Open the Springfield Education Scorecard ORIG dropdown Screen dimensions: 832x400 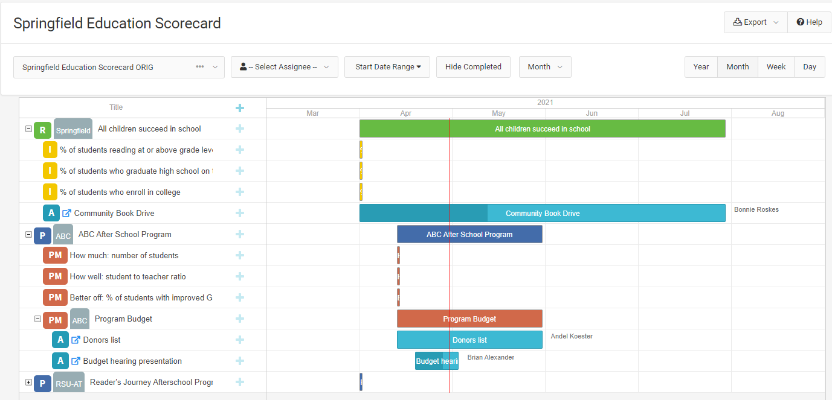tap(119, 67)
